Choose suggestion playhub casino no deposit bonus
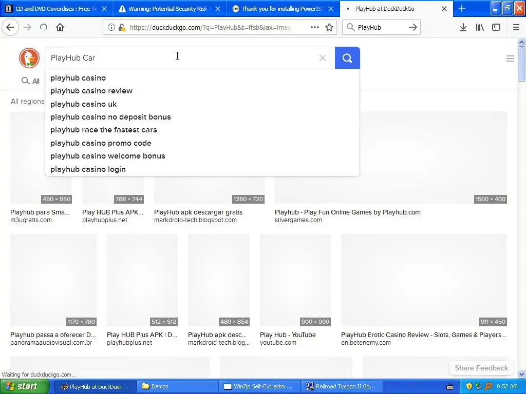 click(202, 117)
